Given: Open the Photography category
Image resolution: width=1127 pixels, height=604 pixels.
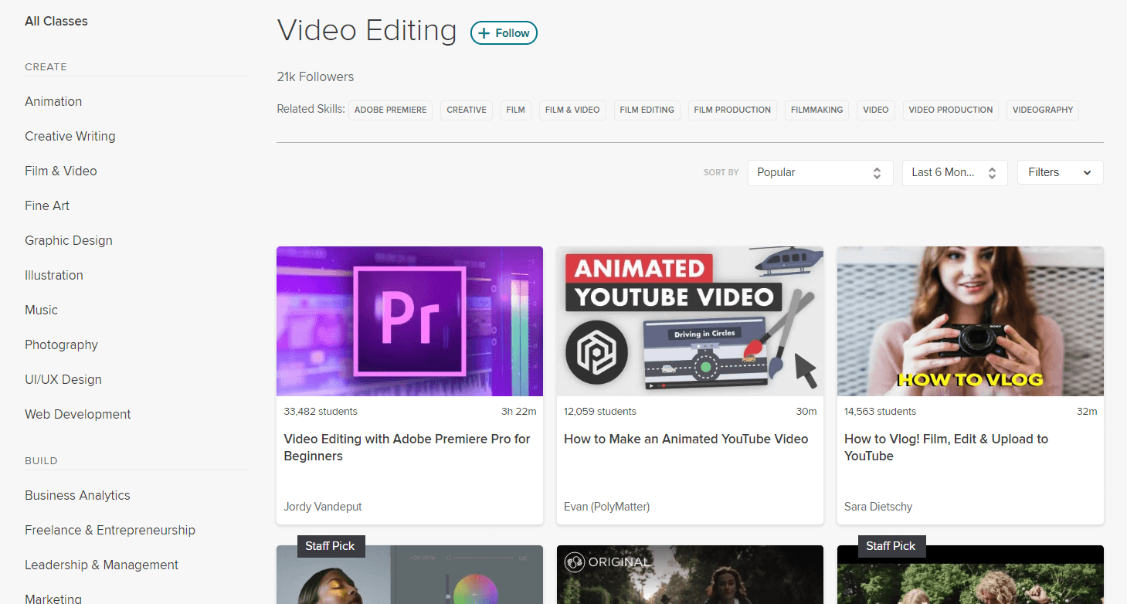Looking at the screenshot, I should pos(62,344).
